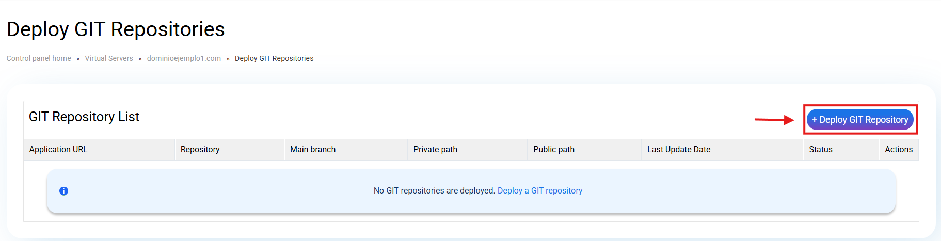Click the Application URL column header
The height and width of the screenshot is (241, 941).
(x=58, y=150)
